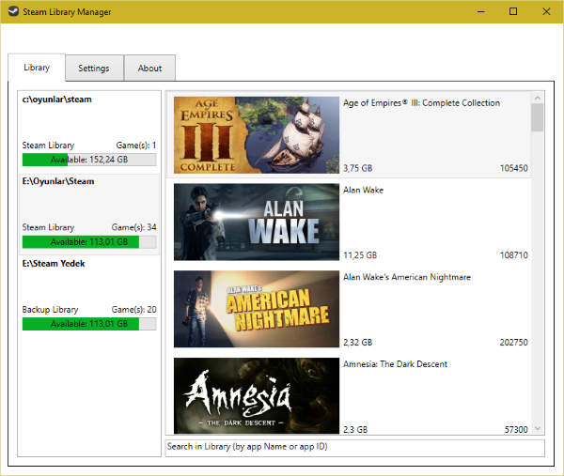Click the Game(s): 1 count label
Viewport: 564px width, 476px height.
coord(136,146)
